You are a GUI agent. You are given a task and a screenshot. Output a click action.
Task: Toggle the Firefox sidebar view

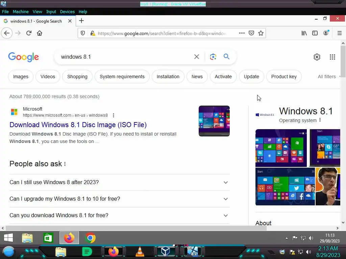(x=315, y=33)
